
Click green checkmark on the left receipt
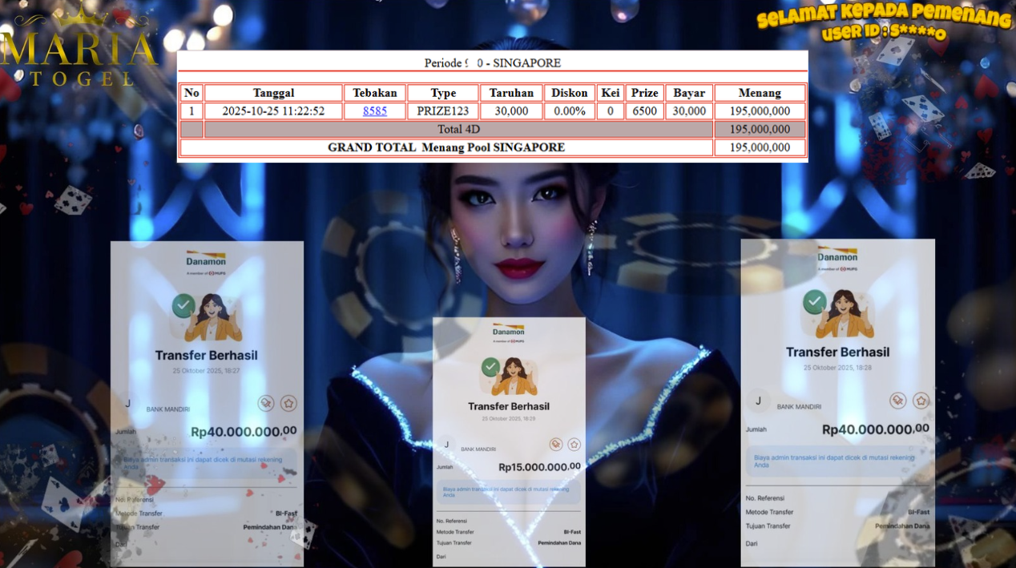tap(183, 305)
